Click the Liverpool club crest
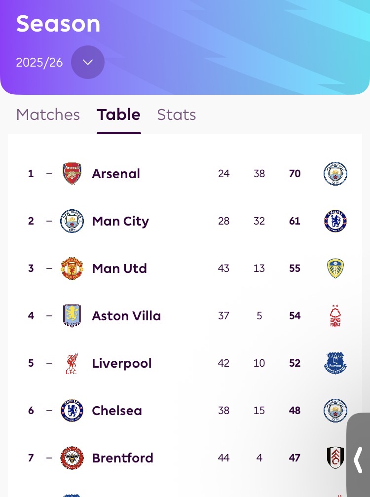The height and width of the screenshot is (497, 370). point(72,363)
